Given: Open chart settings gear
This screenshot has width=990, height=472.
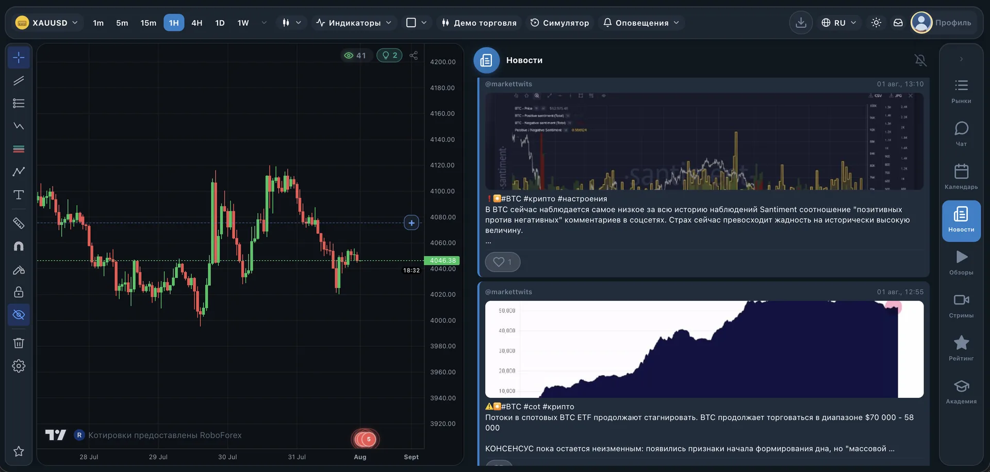Looking at the screenshot, I should (19, 366).
